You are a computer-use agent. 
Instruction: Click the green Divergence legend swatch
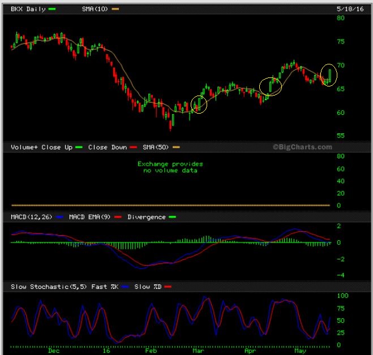point(173,217)
